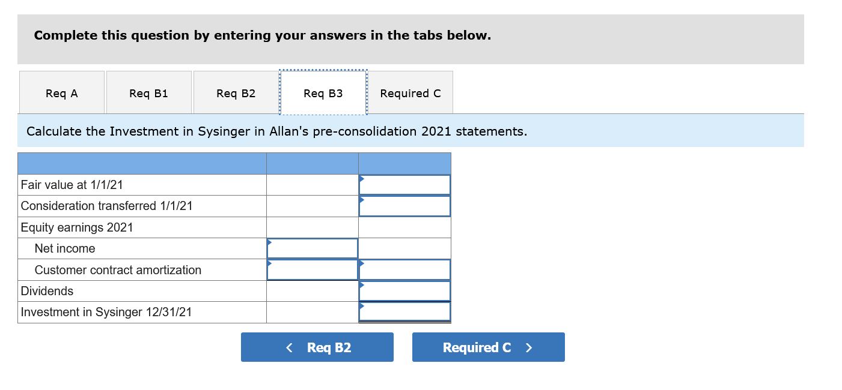Select the Req B2 tab

pos(236,93)
